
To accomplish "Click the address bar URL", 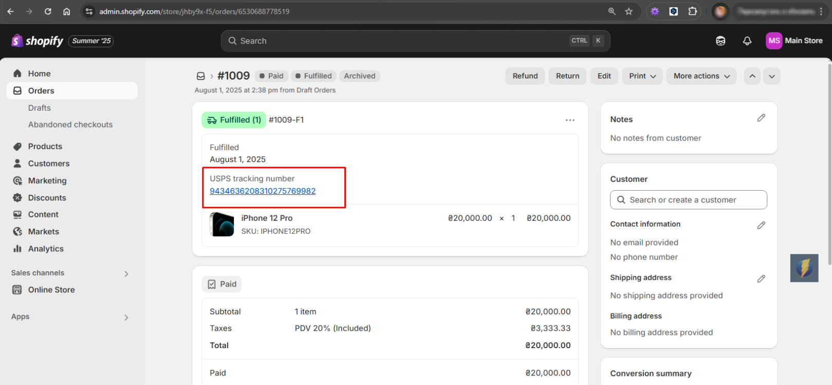I will (x=194, y=11).
